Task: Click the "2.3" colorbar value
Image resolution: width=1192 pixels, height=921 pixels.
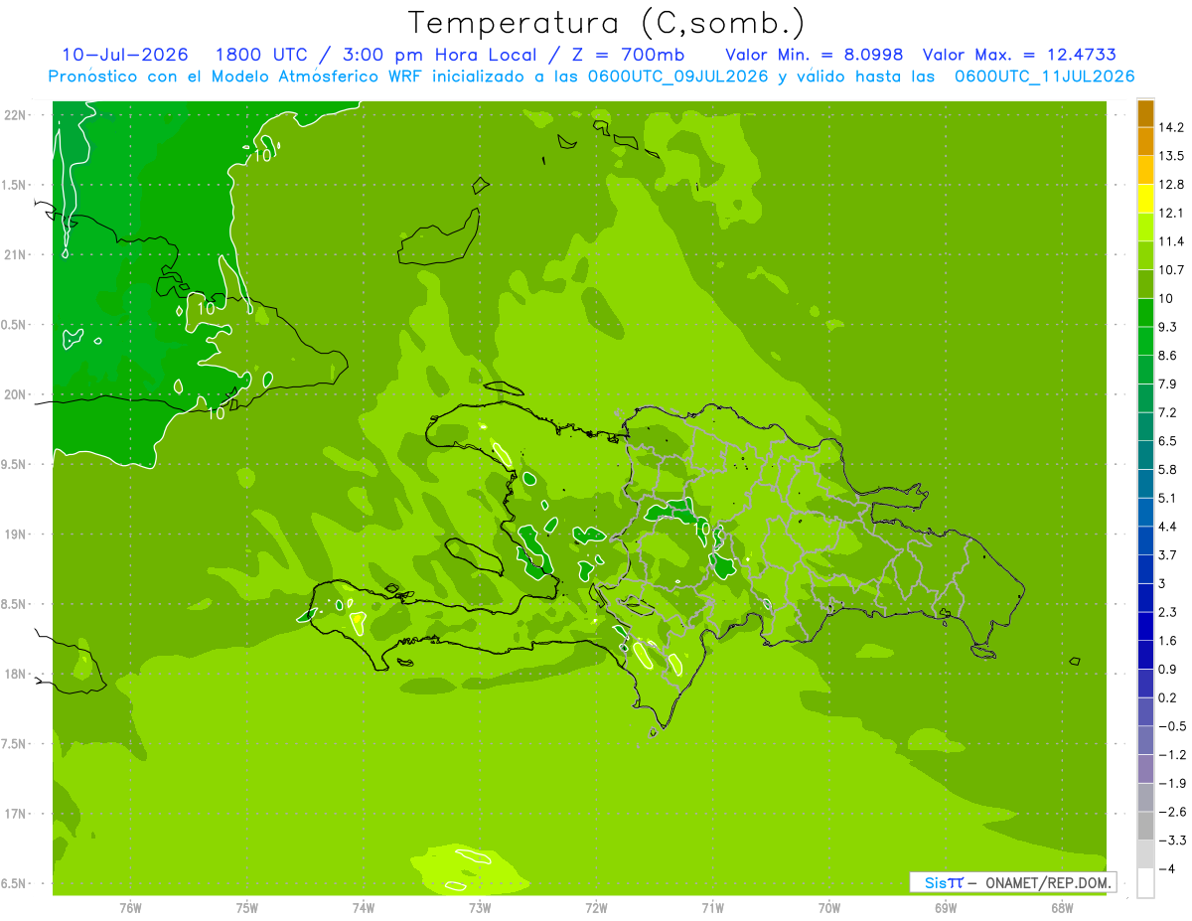Action: coord(1168,612)
